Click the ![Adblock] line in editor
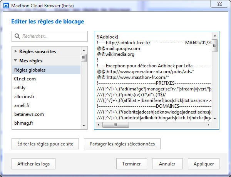Screen dimensions: 231x177 (107, 37)
